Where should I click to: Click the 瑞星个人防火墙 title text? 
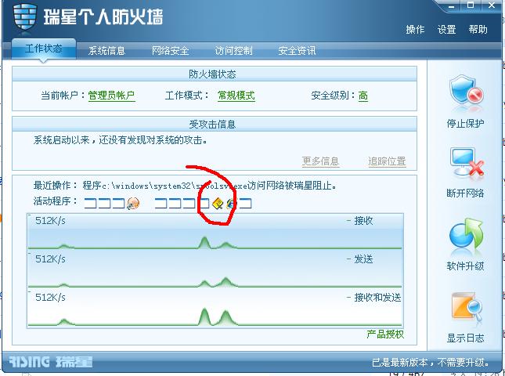(103, 17)
